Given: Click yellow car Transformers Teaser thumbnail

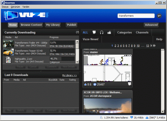Looking at the screenshot, I should click(x=8, y=52).
